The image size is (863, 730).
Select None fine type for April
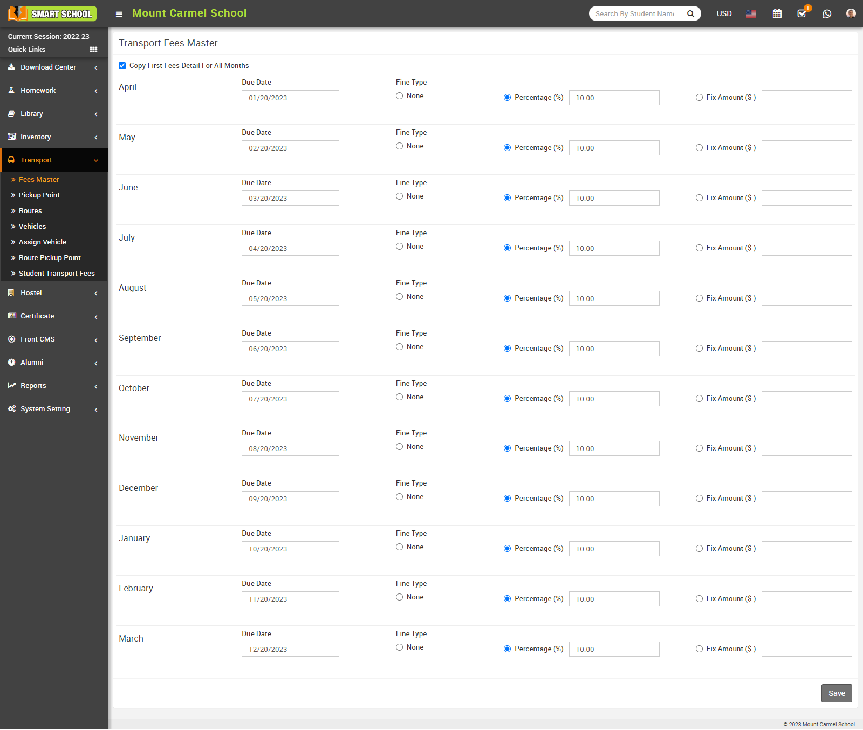point(399,96)
